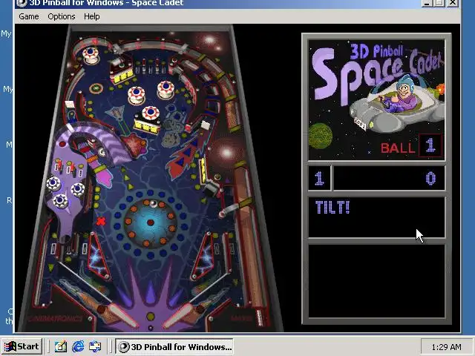Launch Internet Explorer from Quick Launch
475x356 pixels.
coord(78,346)
